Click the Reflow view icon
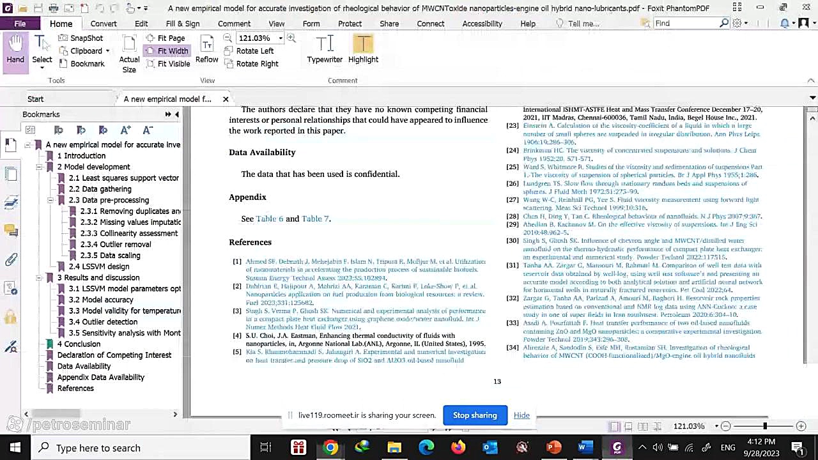Screen dimensions: 818x460 click(206, 50)
